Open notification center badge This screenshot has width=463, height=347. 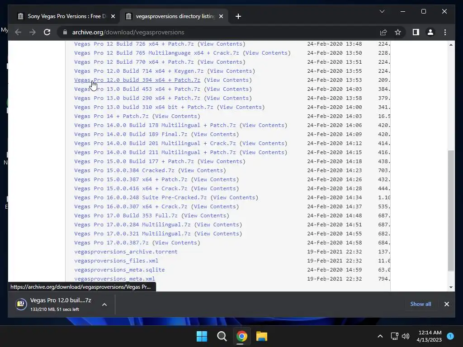tap(450, 336)
